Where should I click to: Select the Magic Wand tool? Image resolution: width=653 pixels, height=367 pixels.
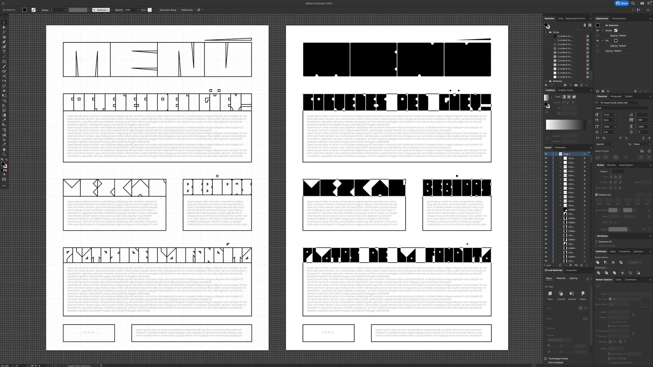(x=4, y=32)
